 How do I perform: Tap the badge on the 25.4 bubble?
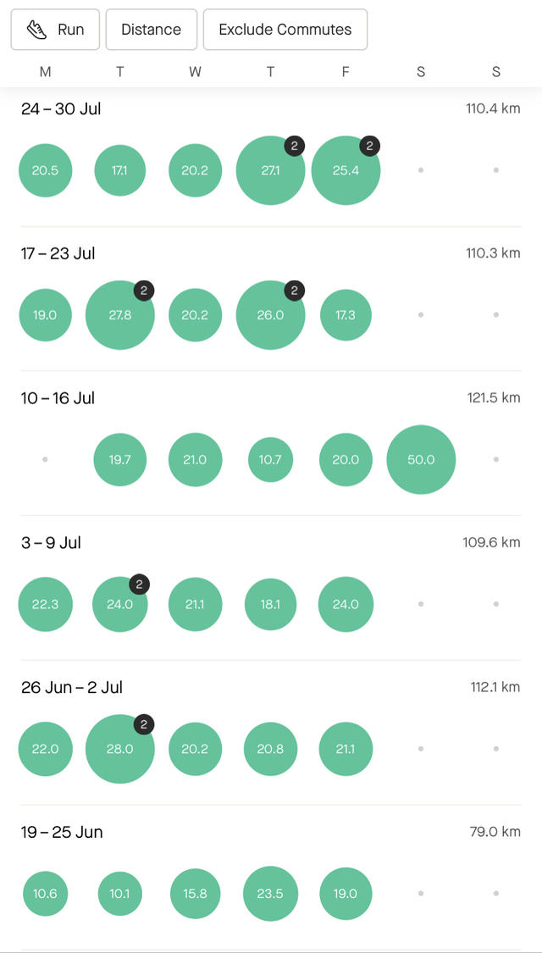[369, 146]
